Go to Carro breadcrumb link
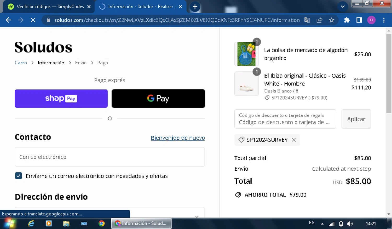Viewport: 392px width, 229px height. [21, 63]
